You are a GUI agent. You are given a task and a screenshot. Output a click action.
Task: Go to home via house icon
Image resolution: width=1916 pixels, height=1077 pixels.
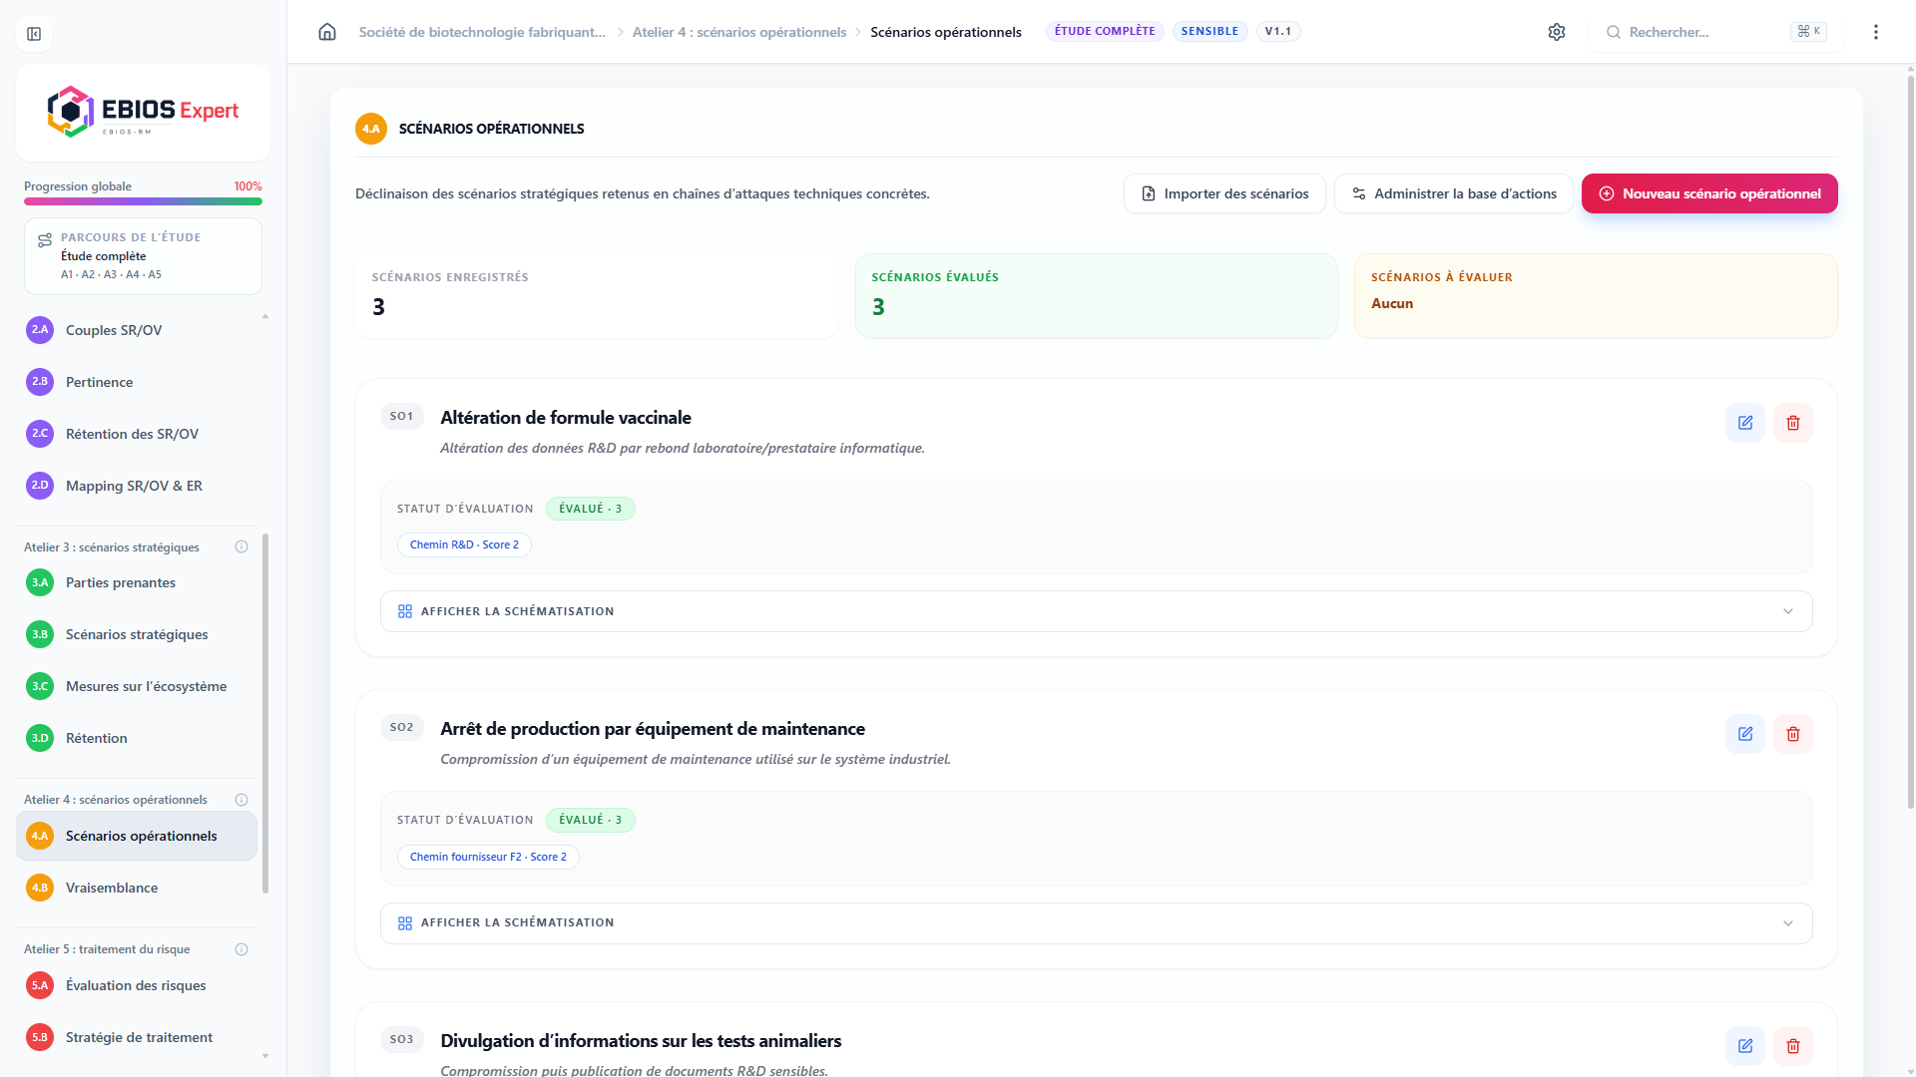(x=327, y=32)
